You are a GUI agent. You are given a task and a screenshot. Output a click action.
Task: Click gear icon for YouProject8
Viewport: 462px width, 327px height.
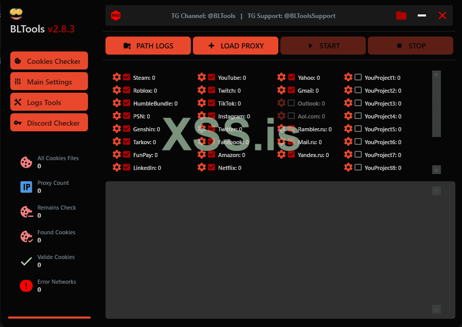pyautogui.click(x=348, y=167)
